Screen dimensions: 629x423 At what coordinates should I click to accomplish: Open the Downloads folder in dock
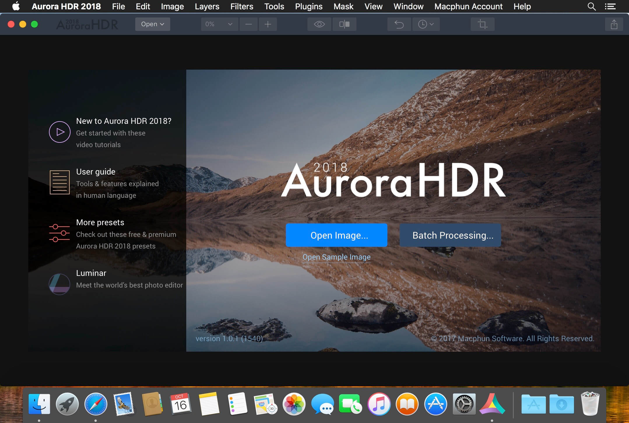(x=562, y=404)
